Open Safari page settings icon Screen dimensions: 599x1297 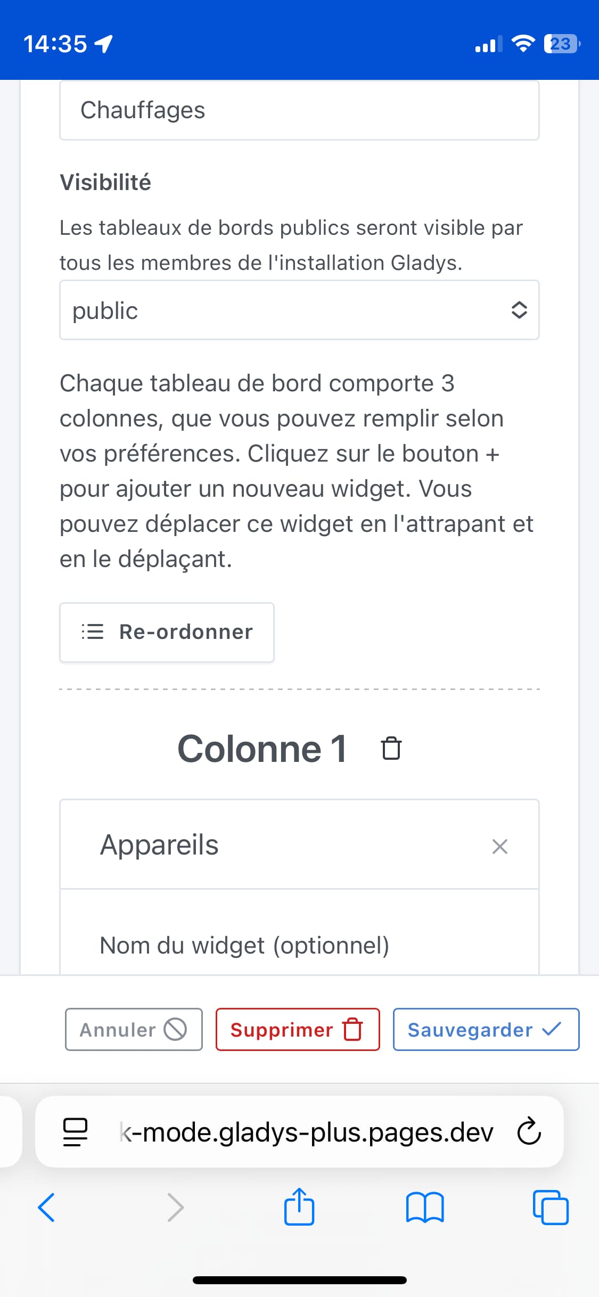tap(75, 1131)
